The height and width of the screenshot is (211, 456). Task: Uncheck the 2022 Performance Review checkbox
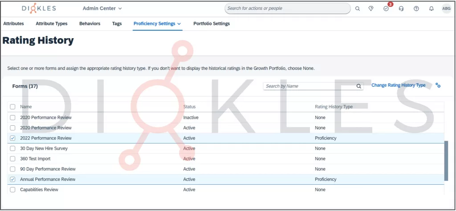tap(12, 138)
